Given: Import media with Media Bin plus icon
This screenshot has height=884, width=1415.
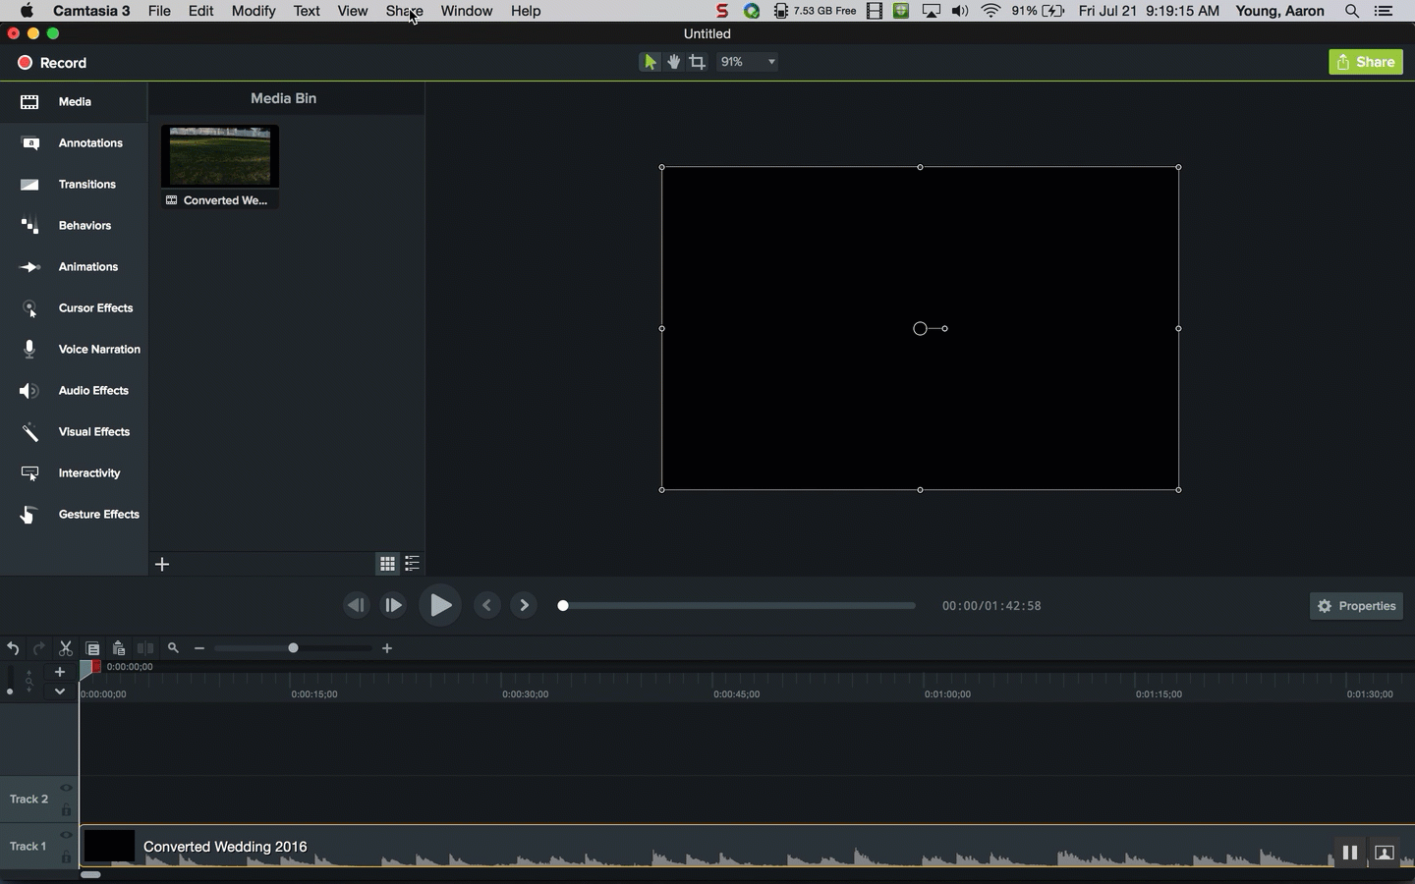Looking at the screenshot, I should point(163,564).
